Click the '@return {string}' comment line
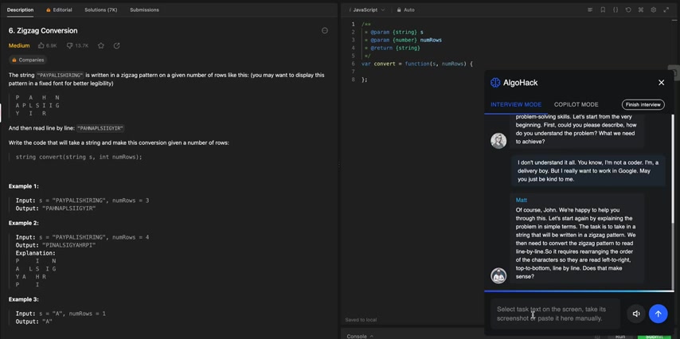The height and width of the screenshot is (339, 680). point(392,48)
